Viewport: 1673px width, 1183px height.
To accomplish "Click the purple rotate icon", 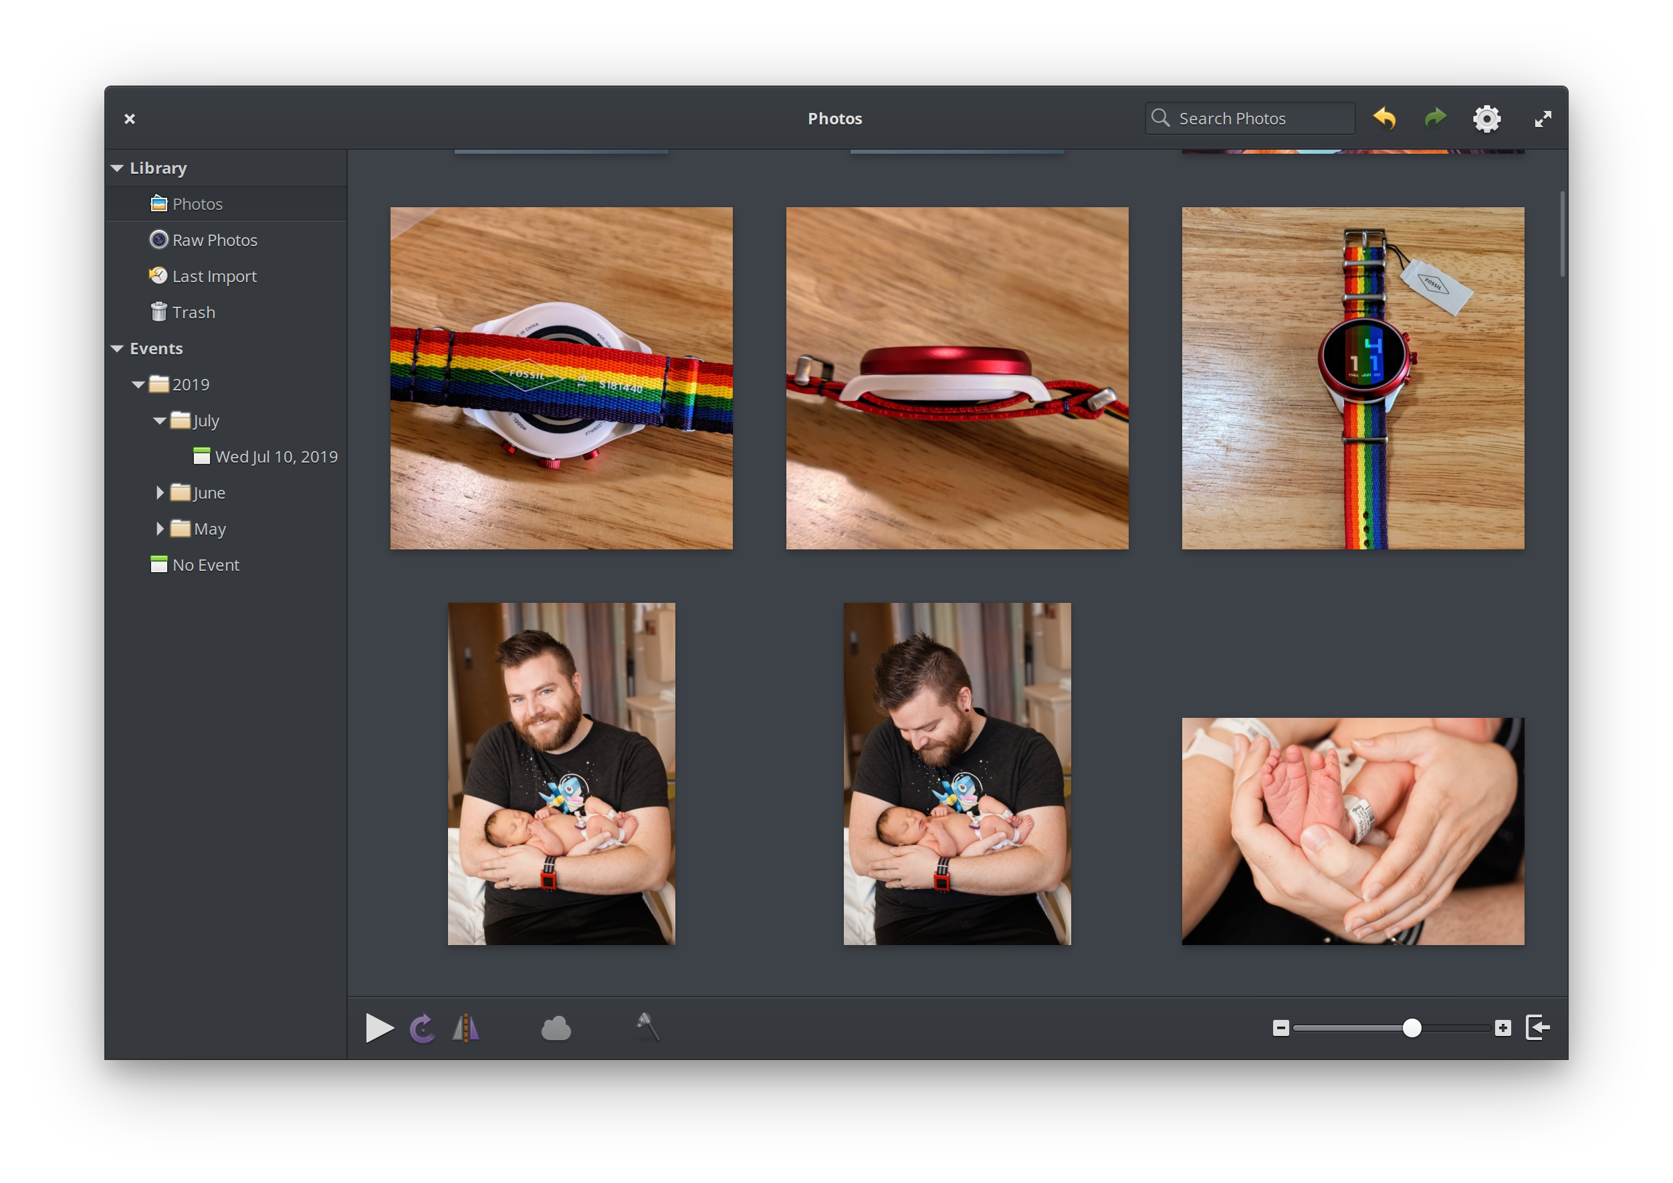I will (x=422, y=1028).
